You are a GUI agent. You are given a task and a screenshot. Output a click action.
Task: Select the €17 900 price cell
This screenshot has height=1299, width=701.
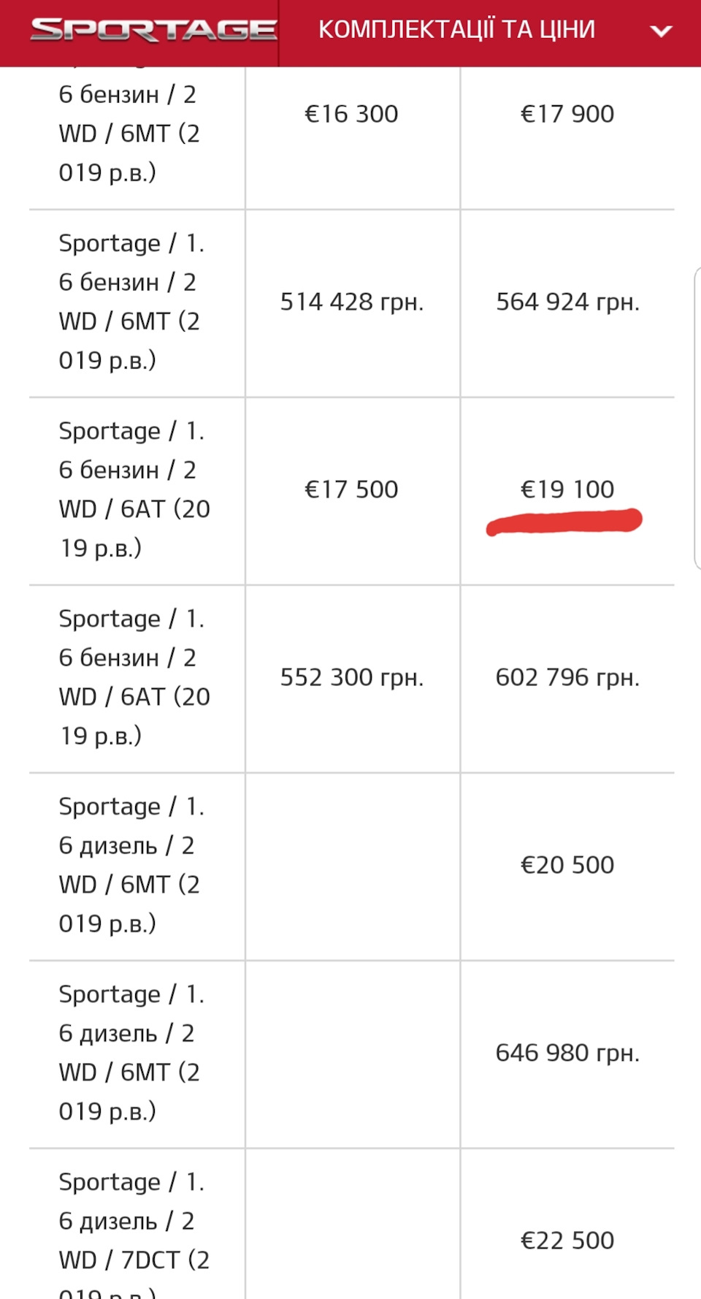click(567, 114)
